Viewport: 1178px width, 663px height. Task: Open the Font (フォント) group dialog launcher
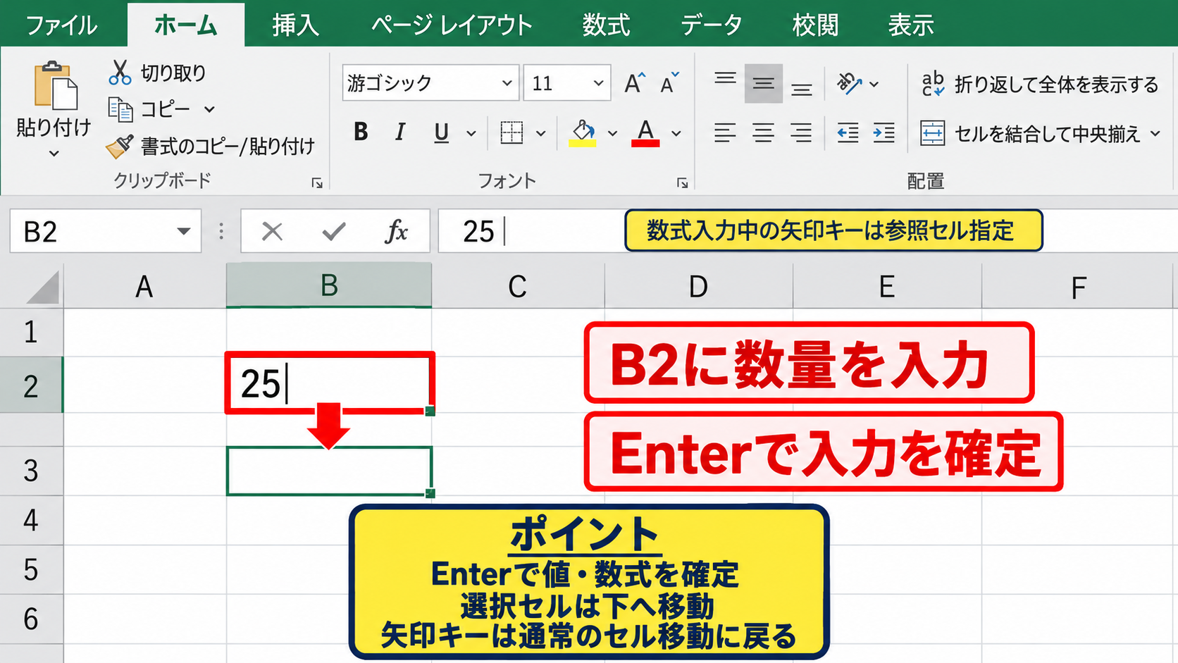click(682, 183)
